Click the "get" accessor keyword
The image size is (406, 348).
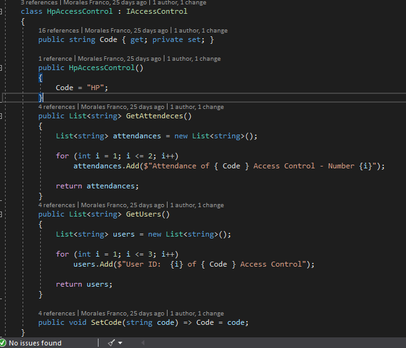(137, 40)
